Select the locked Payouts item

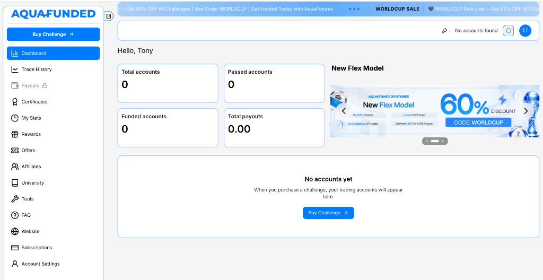(54, 85)
